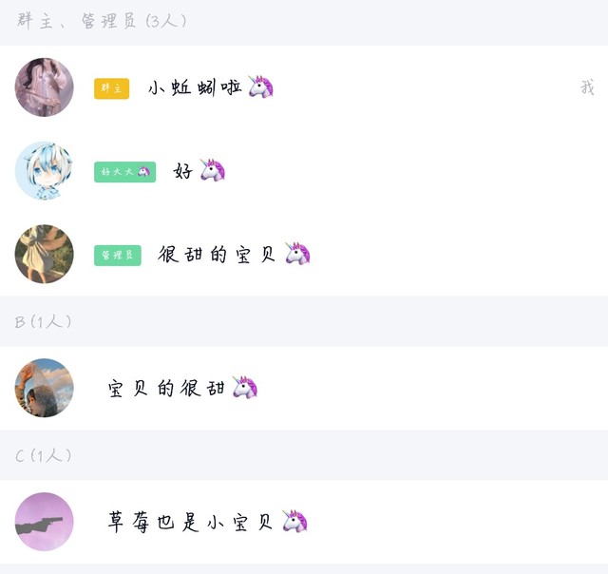Open the blue-haired anime avatar
The width and height of the screenshot is (608, 574).
[45, 171]
